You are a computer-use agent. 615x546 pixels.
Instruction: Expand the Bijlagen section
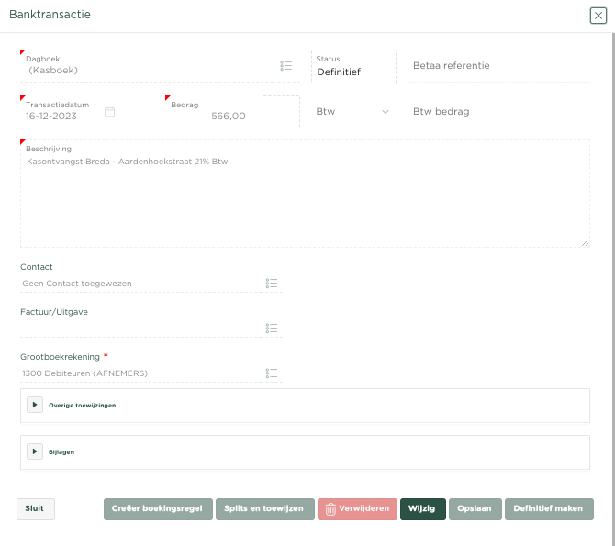point(35,451)
